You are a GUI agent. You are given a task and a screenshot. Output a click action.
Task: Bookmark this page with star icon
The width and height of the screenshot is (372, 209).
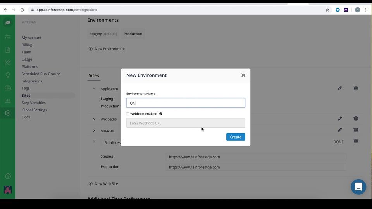[x=327, y=10]
